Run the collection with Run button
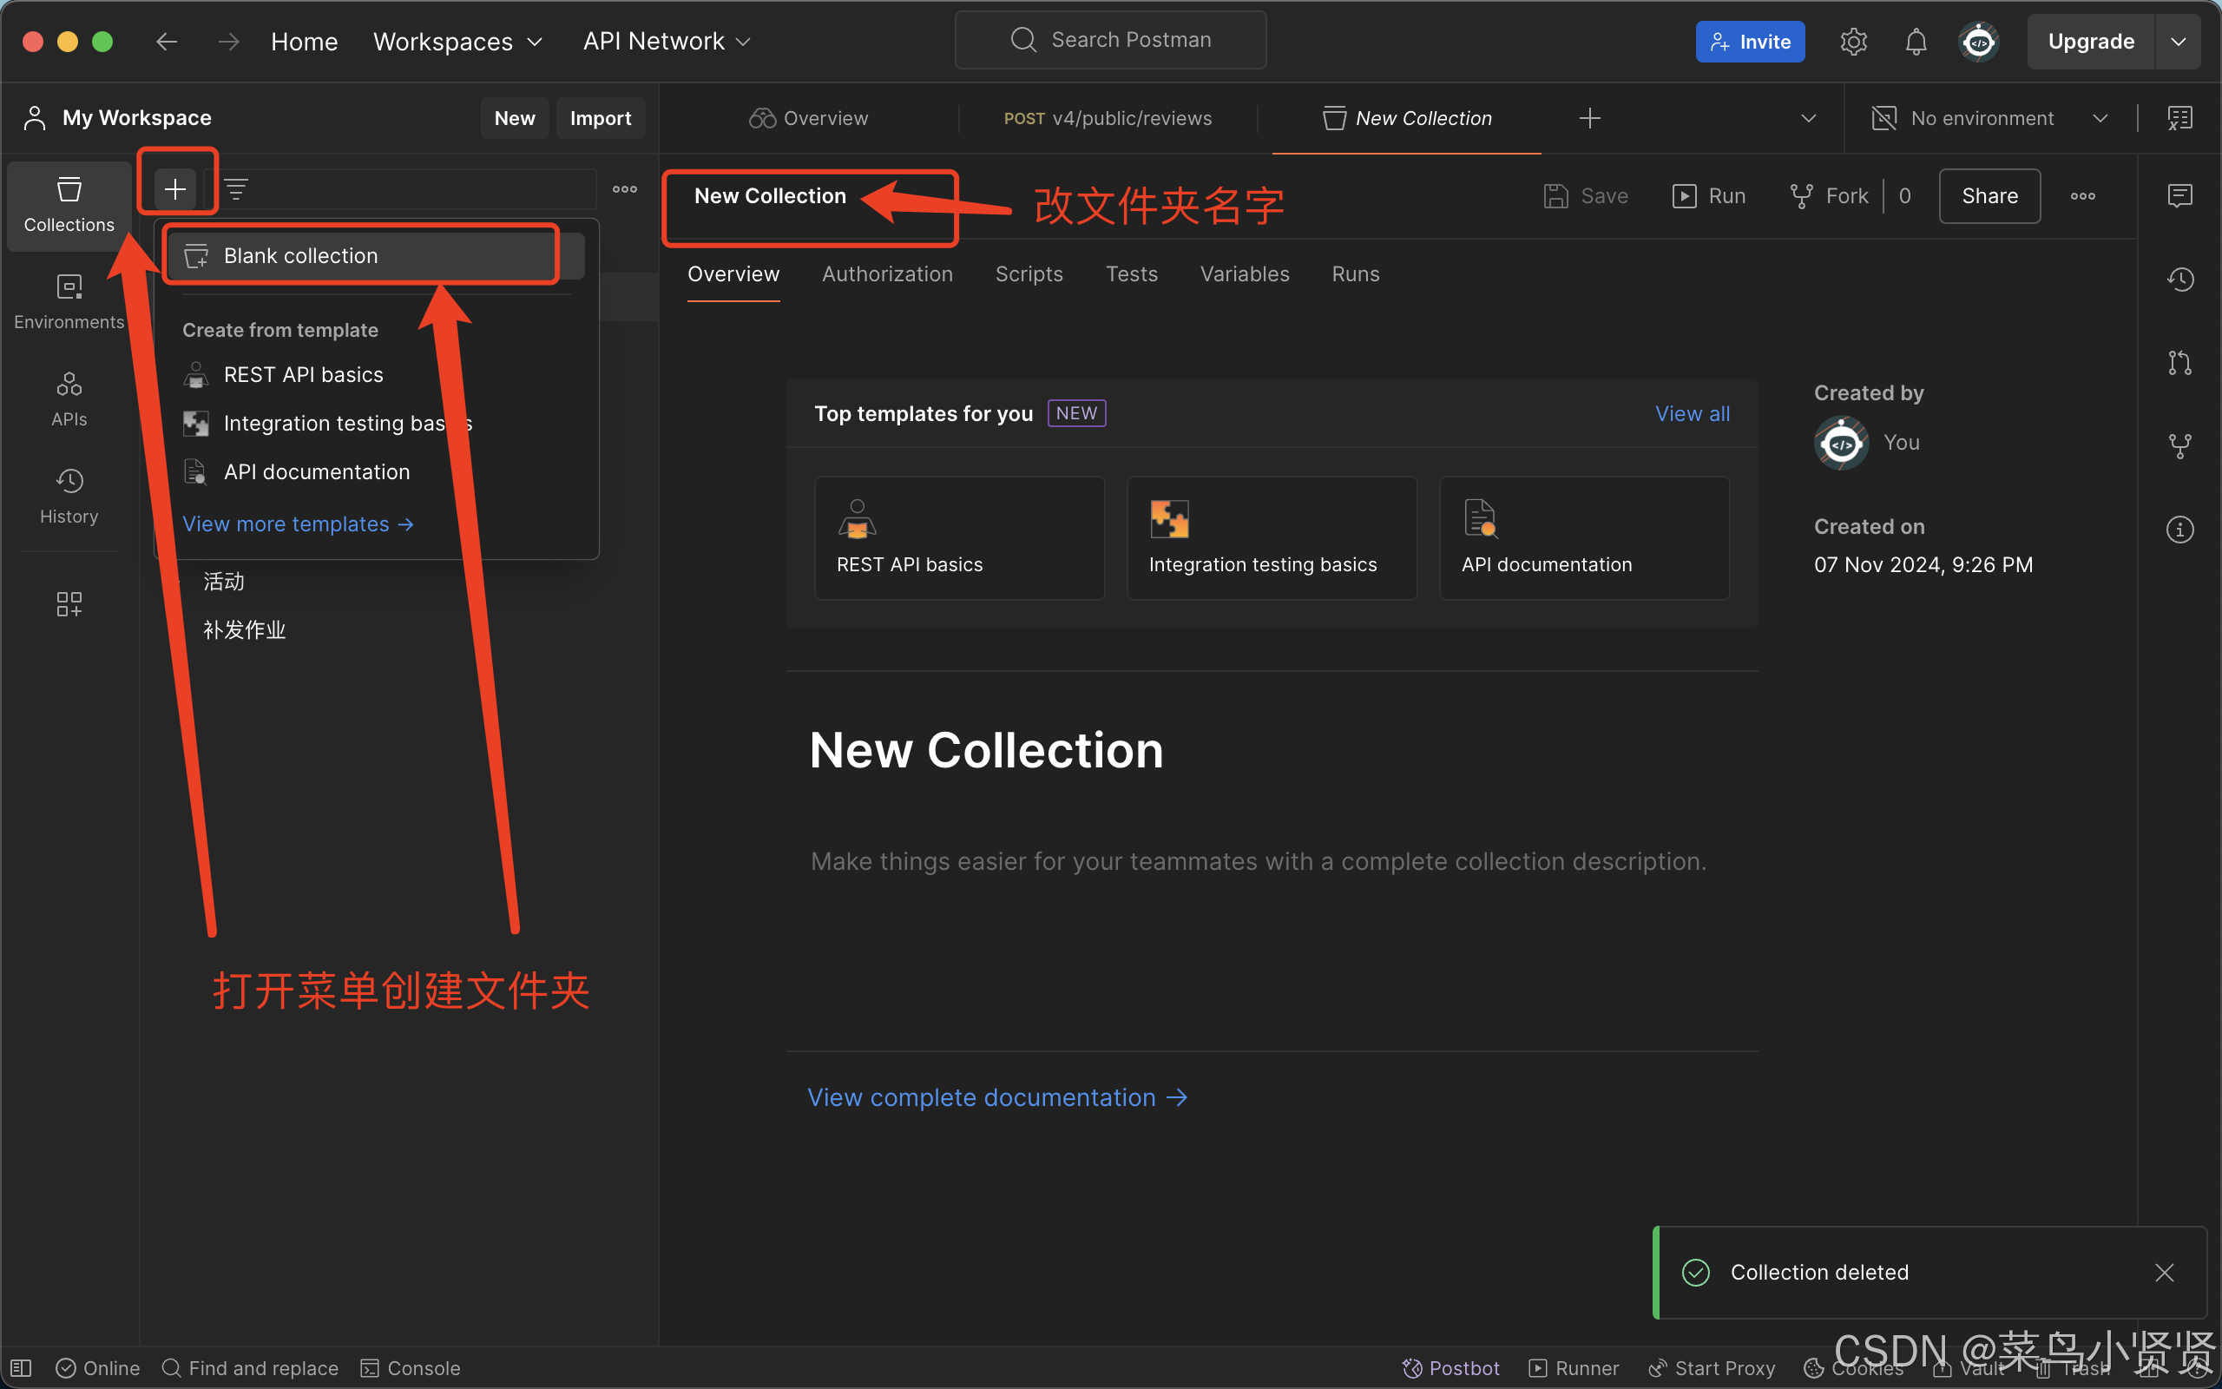 (1710, 195)
